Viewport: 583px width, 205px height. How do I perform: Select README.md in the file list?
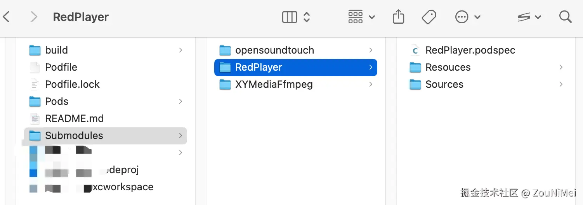pos(106,118)
